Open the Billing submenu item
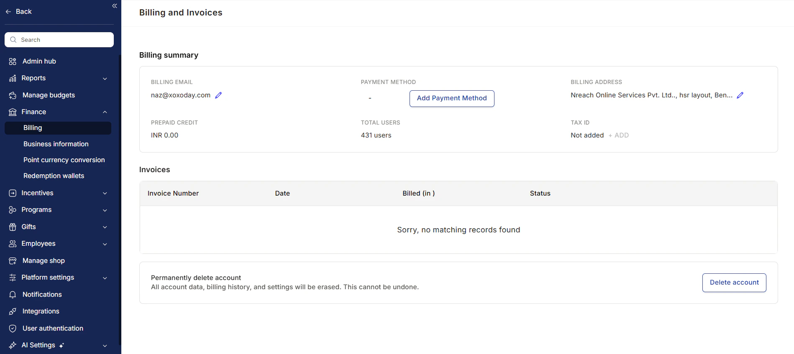The height and width of the screenshot is (354, 794). (58, 128)
